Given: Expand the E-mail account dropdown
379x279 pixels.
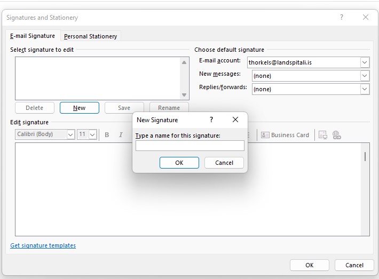Looking at the screenshot, I should point(365,62).
